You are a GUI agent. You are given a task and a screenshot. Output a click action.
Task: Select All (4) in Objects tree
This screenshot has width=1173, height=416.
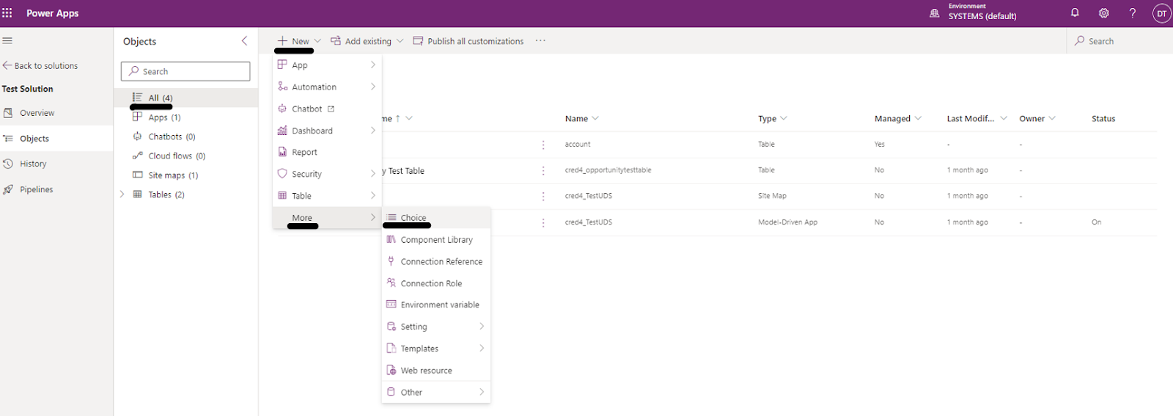point(186,98)
